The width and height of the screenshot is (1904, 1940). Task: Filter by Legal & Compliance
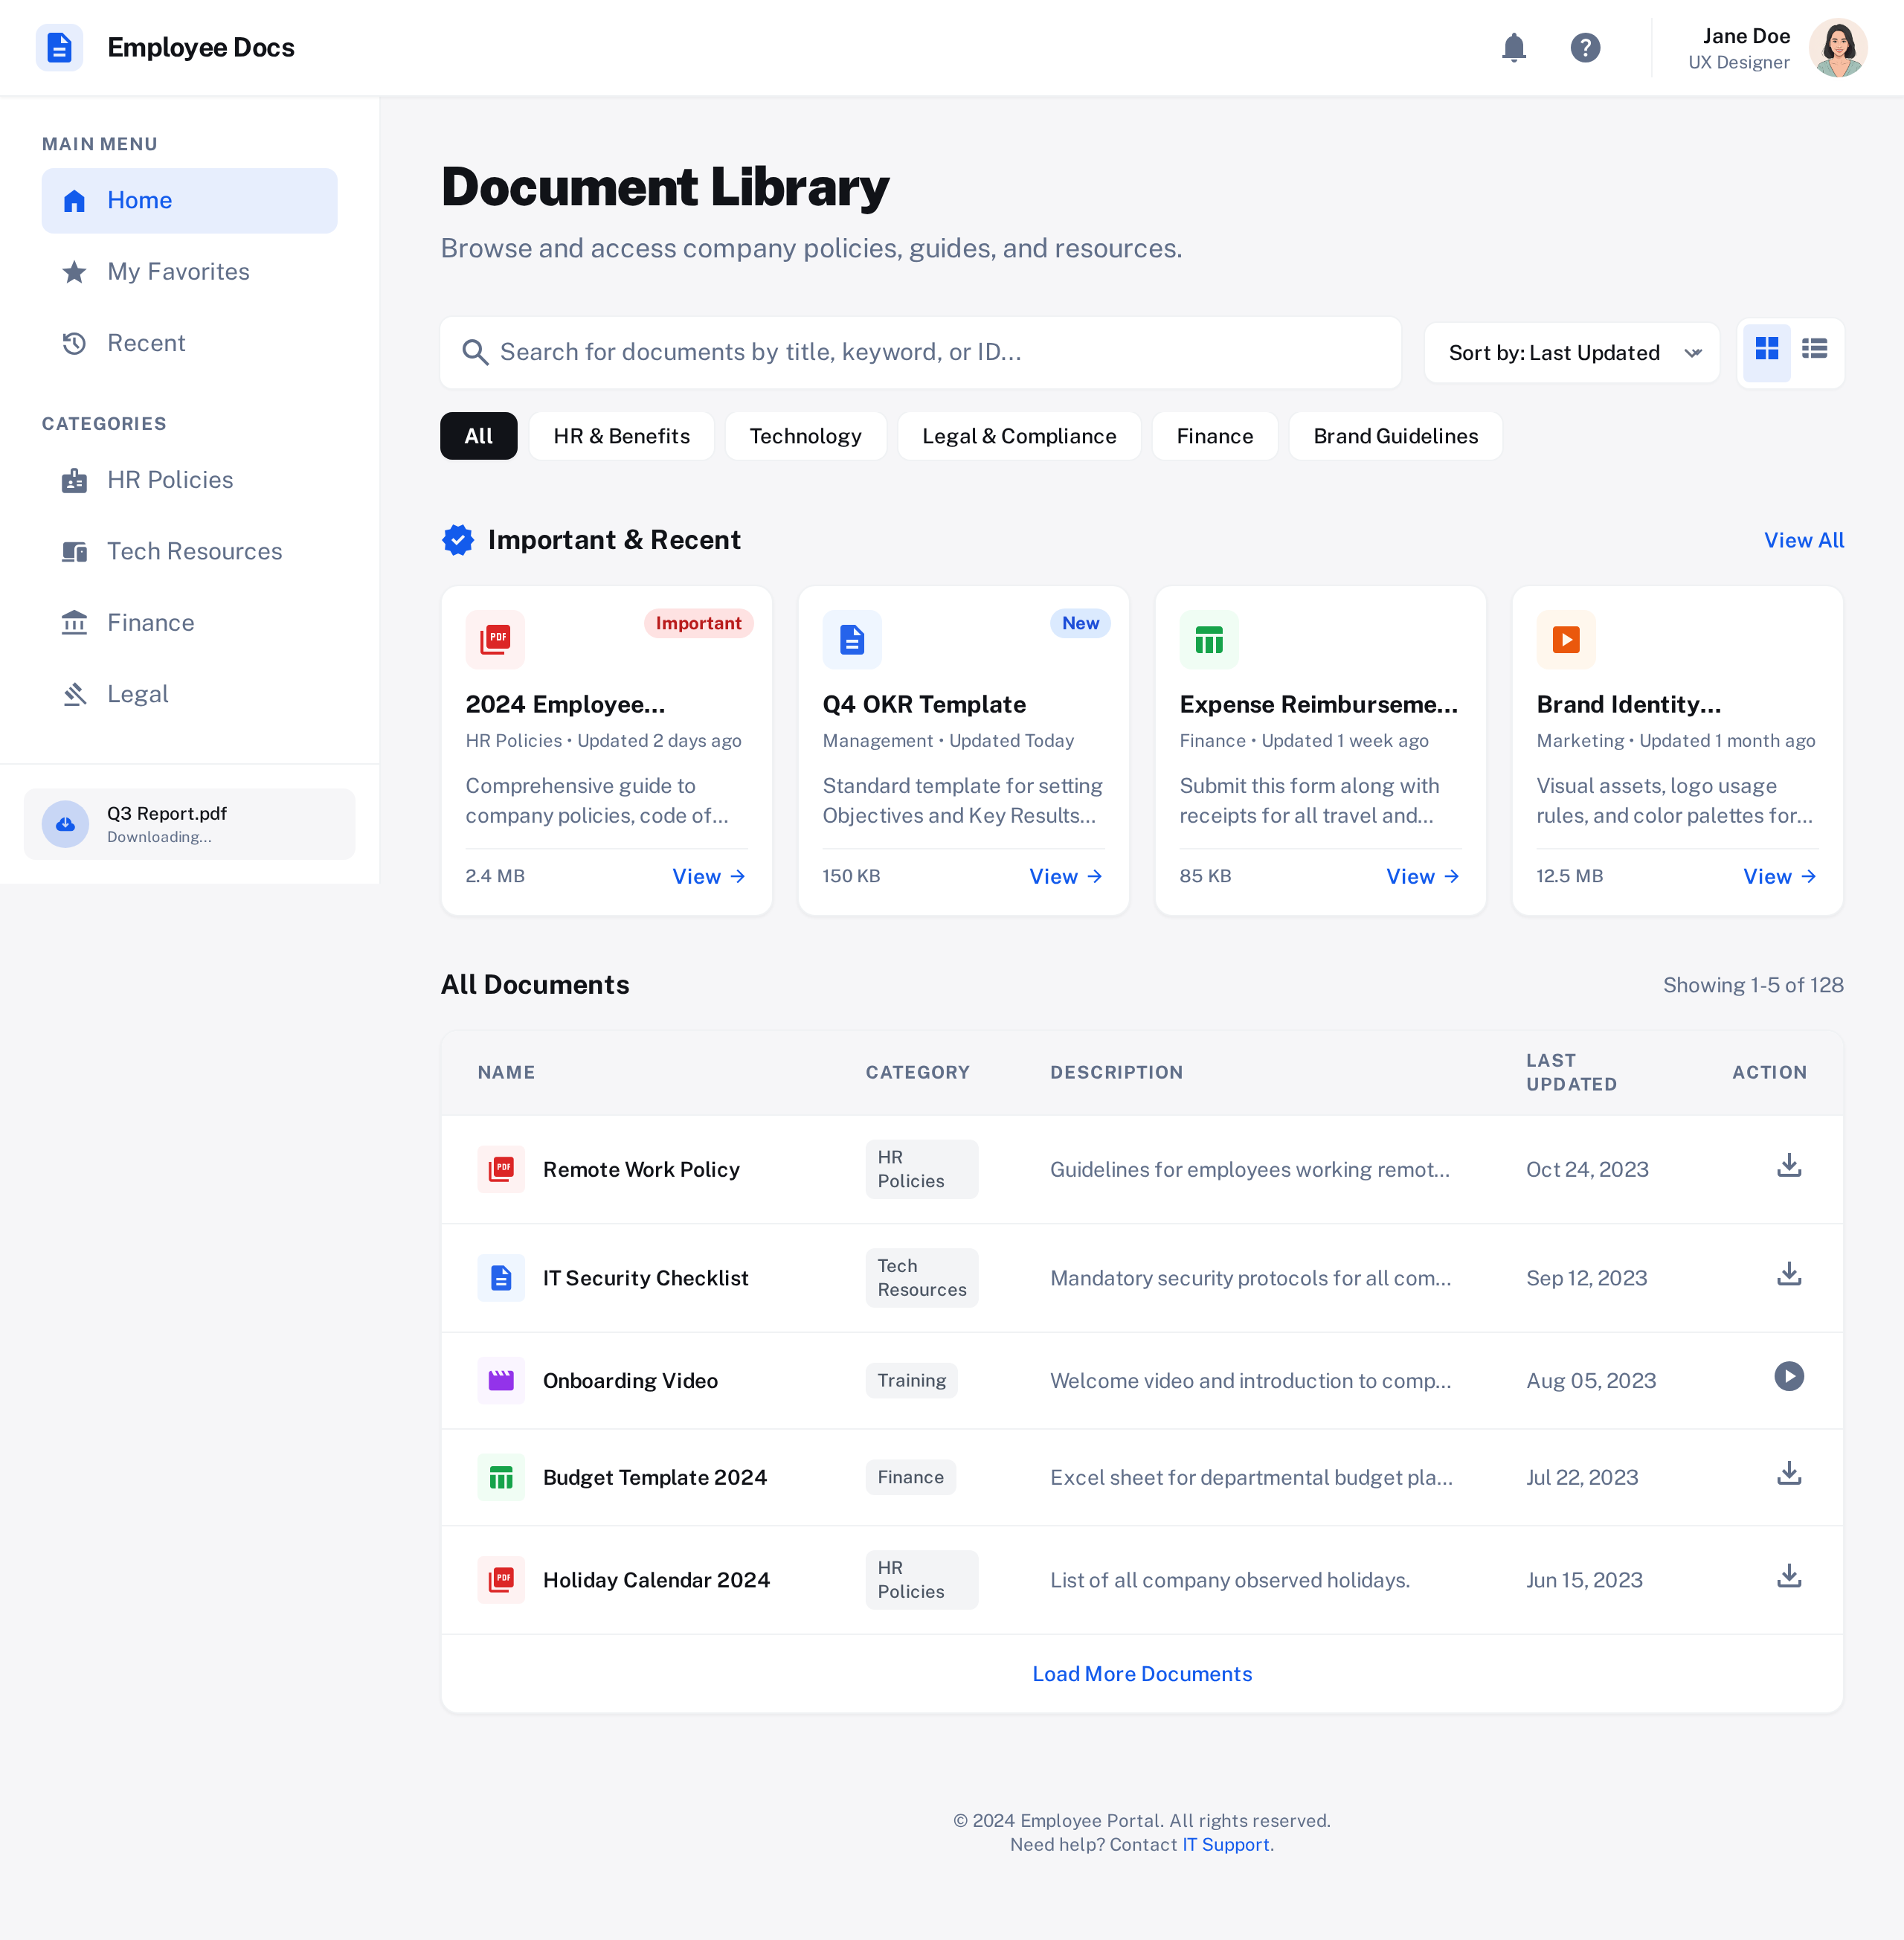pyautogui.click(x=1018, y=436)
